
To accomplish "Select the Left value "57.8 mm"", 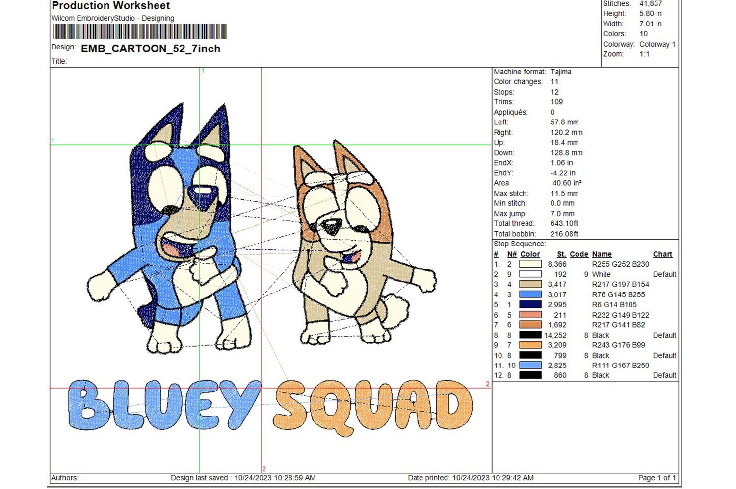I will pyautogui.click(x=564, y=122).
